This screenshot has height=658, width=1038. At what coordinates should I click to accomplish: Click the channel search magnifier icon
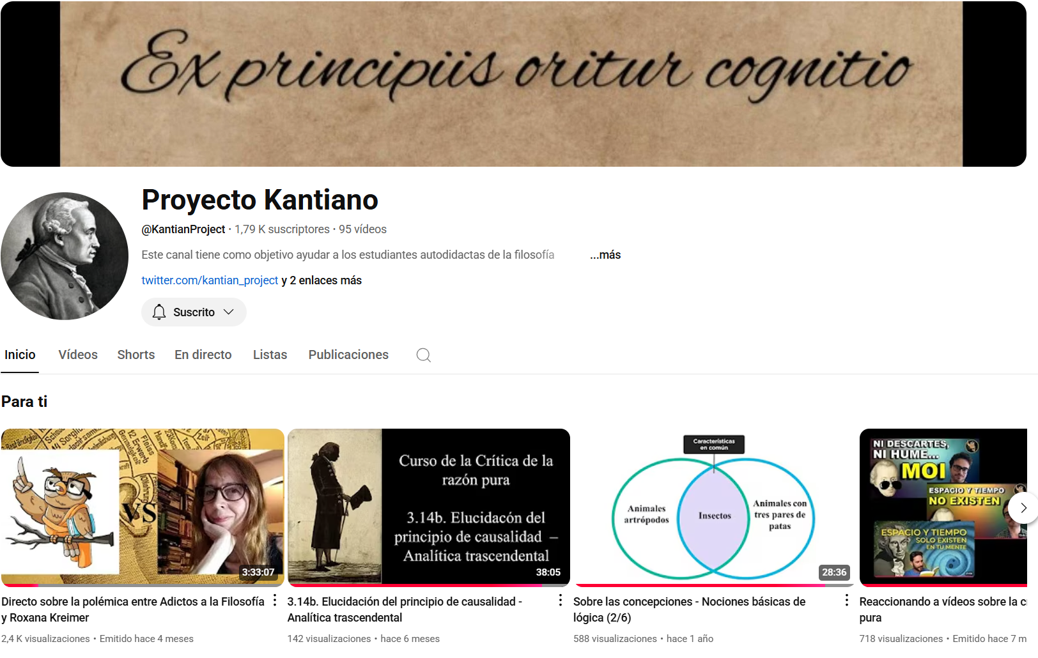[423, 355]
